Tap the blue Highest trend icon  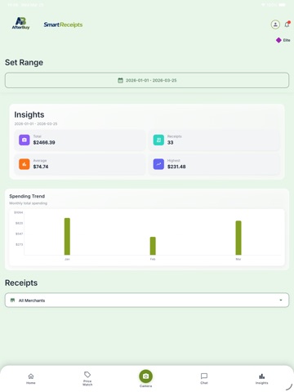pyautogui.click(x=158, y=164)
